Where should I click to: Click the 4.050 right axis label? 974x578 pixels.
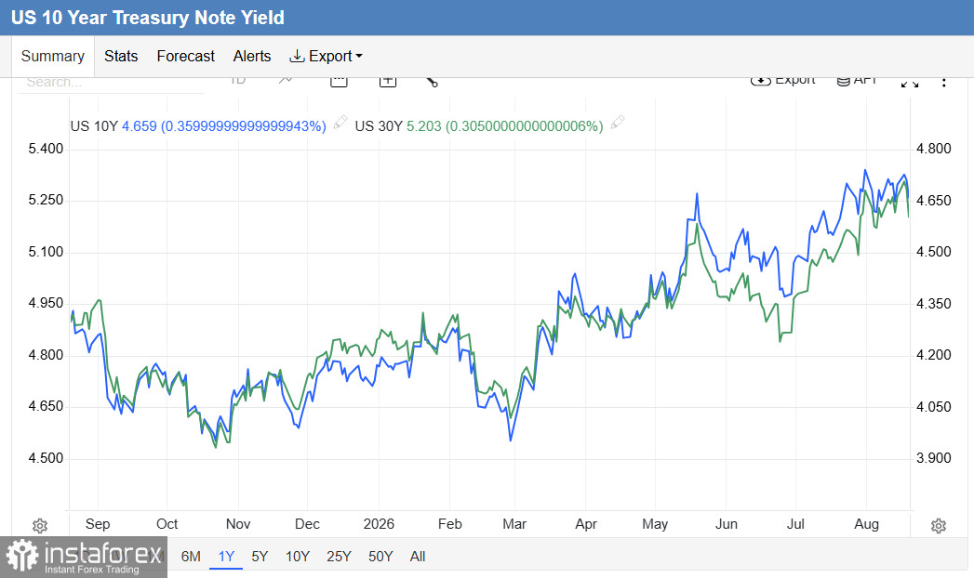(934, 407)
